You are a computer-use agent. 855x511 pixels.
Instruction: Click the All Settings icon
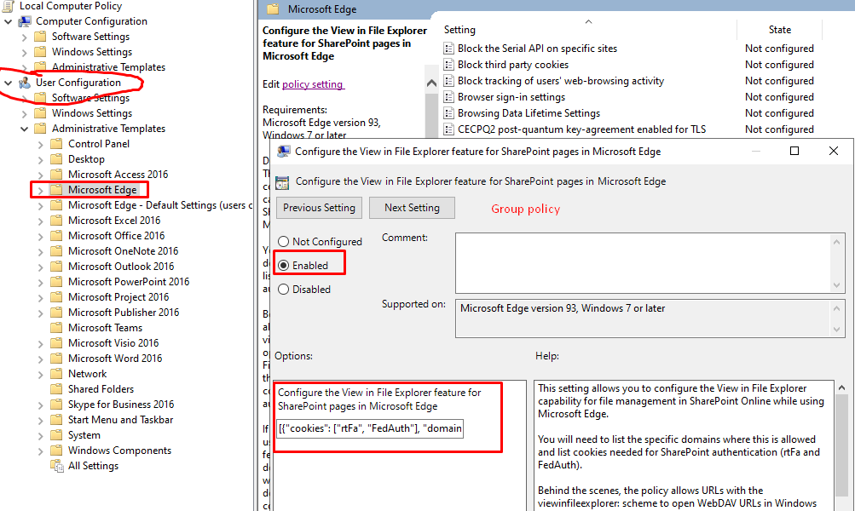(58, 465)
